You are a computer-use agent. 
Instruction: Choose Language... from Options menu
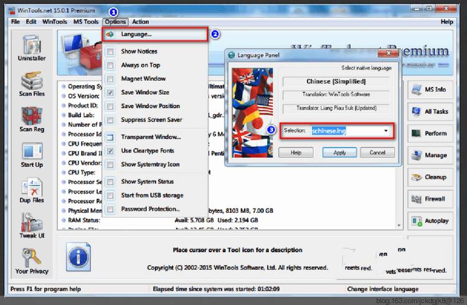tap(155, 34)
